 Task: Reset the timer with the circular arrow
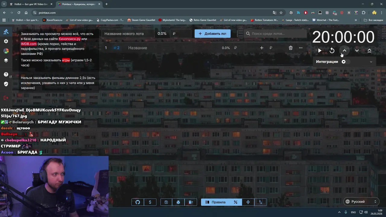tap(332, 51)
